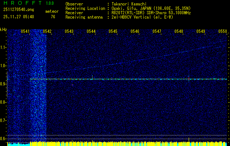This screenshot has width=230, height=146.
Task: Click the 0545 time marker
Action: pyautogui.click(x=113, y=31)
